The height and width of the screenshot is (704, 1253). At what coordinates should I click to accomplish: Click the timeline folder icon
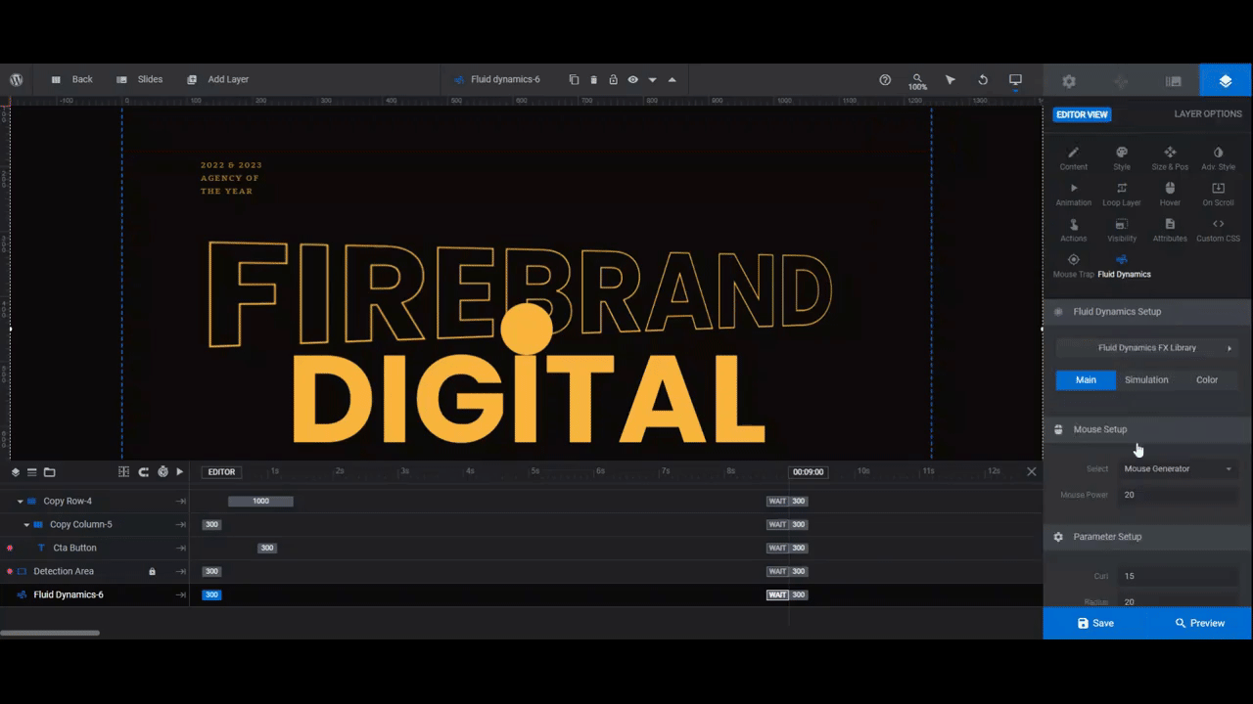(x=49, y=472)
